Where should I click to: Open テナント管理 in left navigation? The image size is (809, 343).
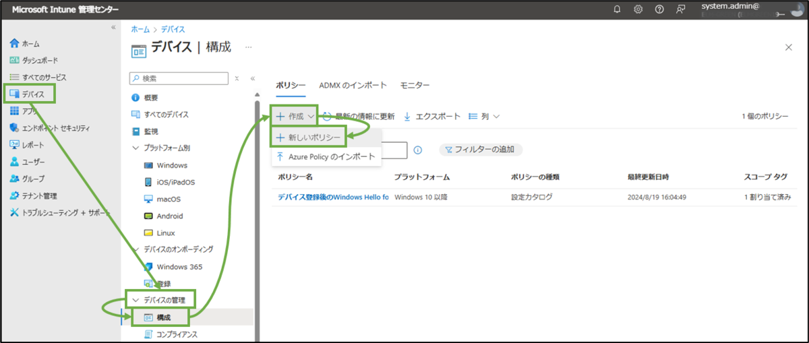click(34, 195)
